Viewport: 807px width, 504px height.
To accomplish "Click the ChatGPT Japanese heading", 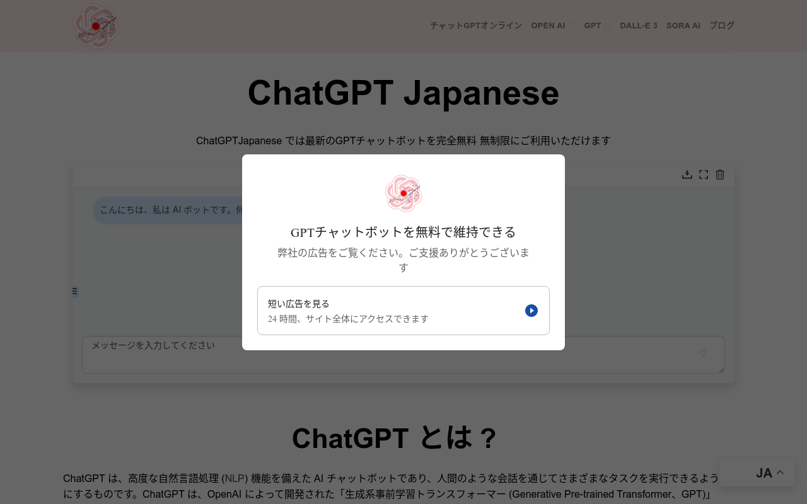I will (x=403, y=93).
